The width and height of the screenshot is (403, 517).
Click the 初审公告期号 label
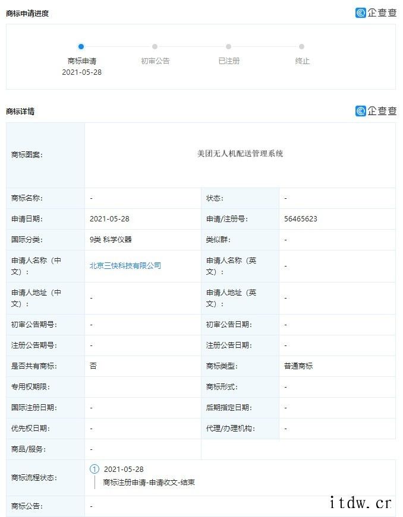[x=34, y=325]
